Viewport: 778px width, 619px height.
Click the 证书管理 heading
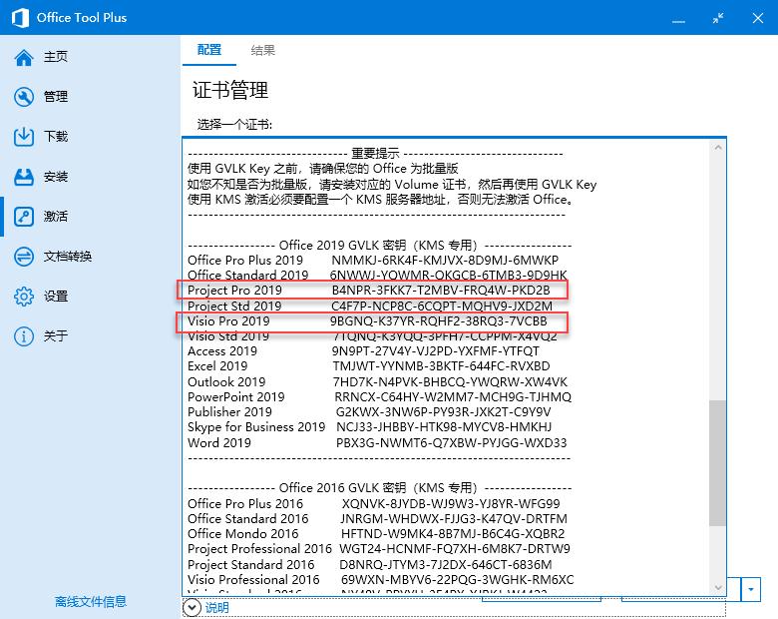(230, 90)
